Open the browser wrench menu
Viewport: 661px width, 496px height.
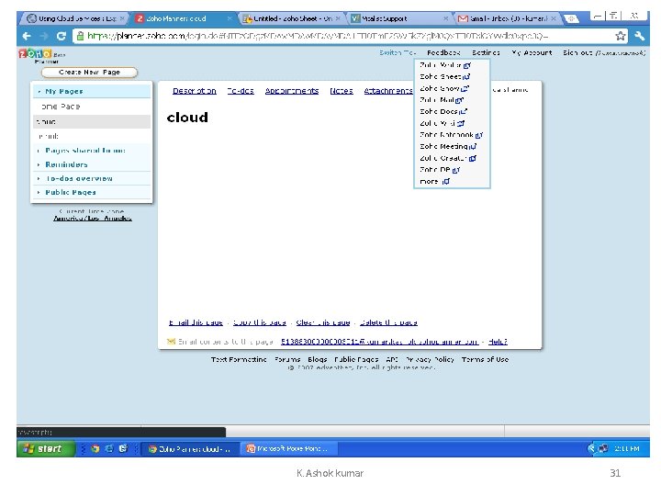pos(640,36)
